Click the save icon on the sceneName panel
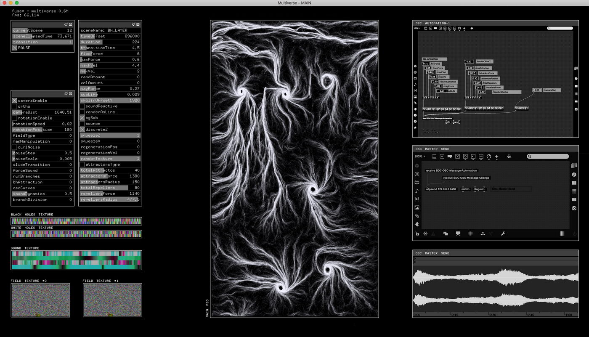589x337 pixels. (138, 24)
